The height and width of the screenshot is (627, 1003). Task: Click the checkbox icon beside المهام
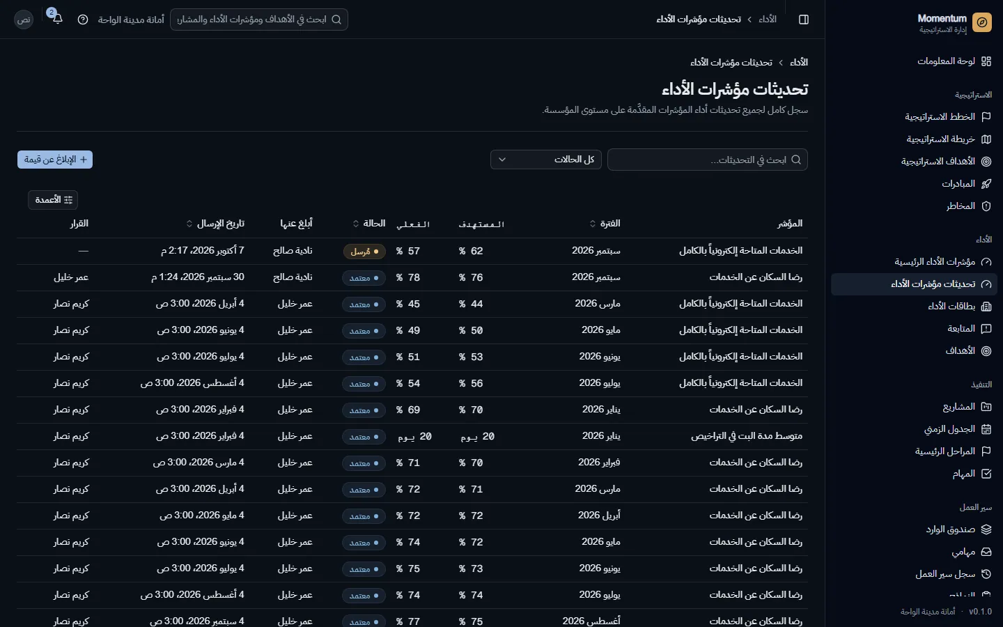(x=986, y=474)
